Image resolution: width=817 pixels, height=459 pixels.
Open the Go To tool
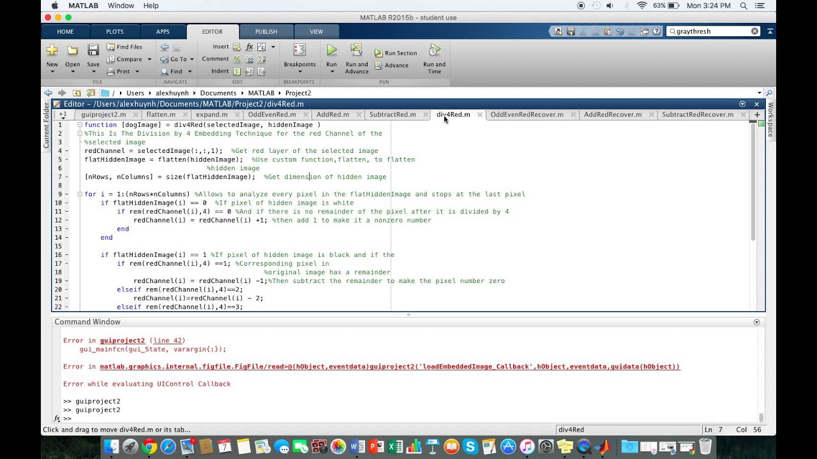coord(174,59)
